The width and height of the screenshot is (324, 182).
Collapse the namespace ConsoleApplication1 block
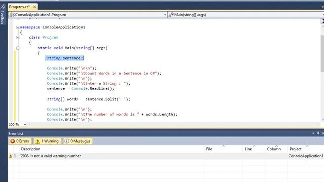pyautogui.click(x=18, y=27)
